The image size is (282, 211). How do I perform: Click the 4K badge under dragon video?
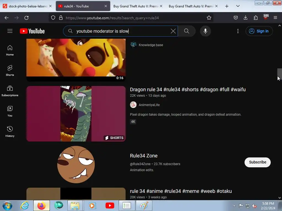pyautogui.click(x=133, y=122)
